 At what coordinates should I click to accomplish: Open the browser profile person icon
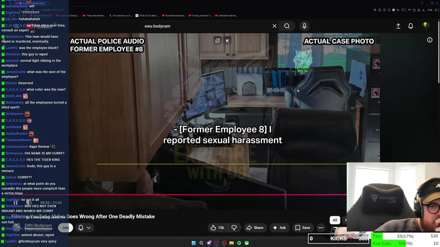coord(419,10)
